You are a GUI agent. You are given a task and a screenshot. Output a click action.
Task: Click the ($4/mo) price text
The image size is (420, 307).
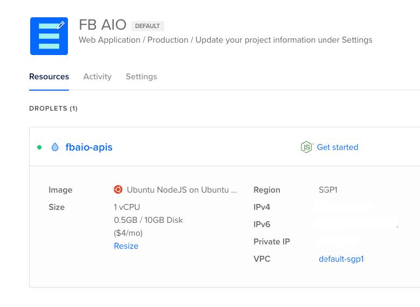[x=128, y=233]
